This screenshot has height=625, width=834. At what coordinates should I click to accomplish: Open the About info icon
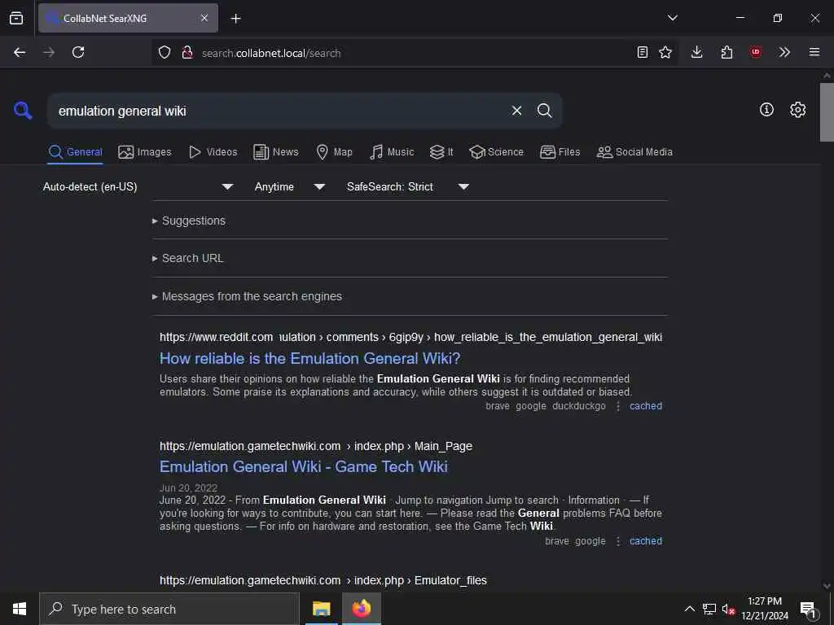pyautogui.click(x=766, y=110)
